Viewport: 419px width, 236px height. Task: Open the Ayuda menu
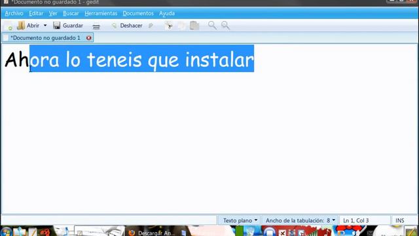pyautogui.click(x=167, y=13)
